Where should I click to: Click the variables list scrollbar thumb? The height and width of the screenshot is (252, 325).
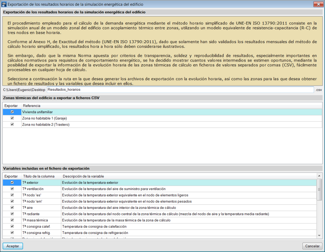click(x=319, y=190)
